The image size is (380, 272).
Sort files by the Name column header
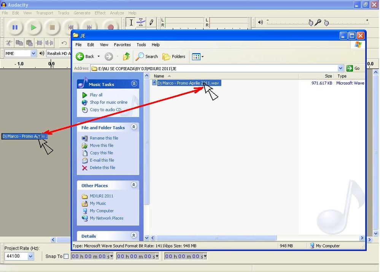(224, 76)
